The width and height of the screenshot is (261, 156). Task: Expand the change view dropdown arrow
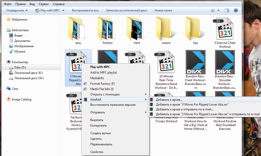pos(219,10)
